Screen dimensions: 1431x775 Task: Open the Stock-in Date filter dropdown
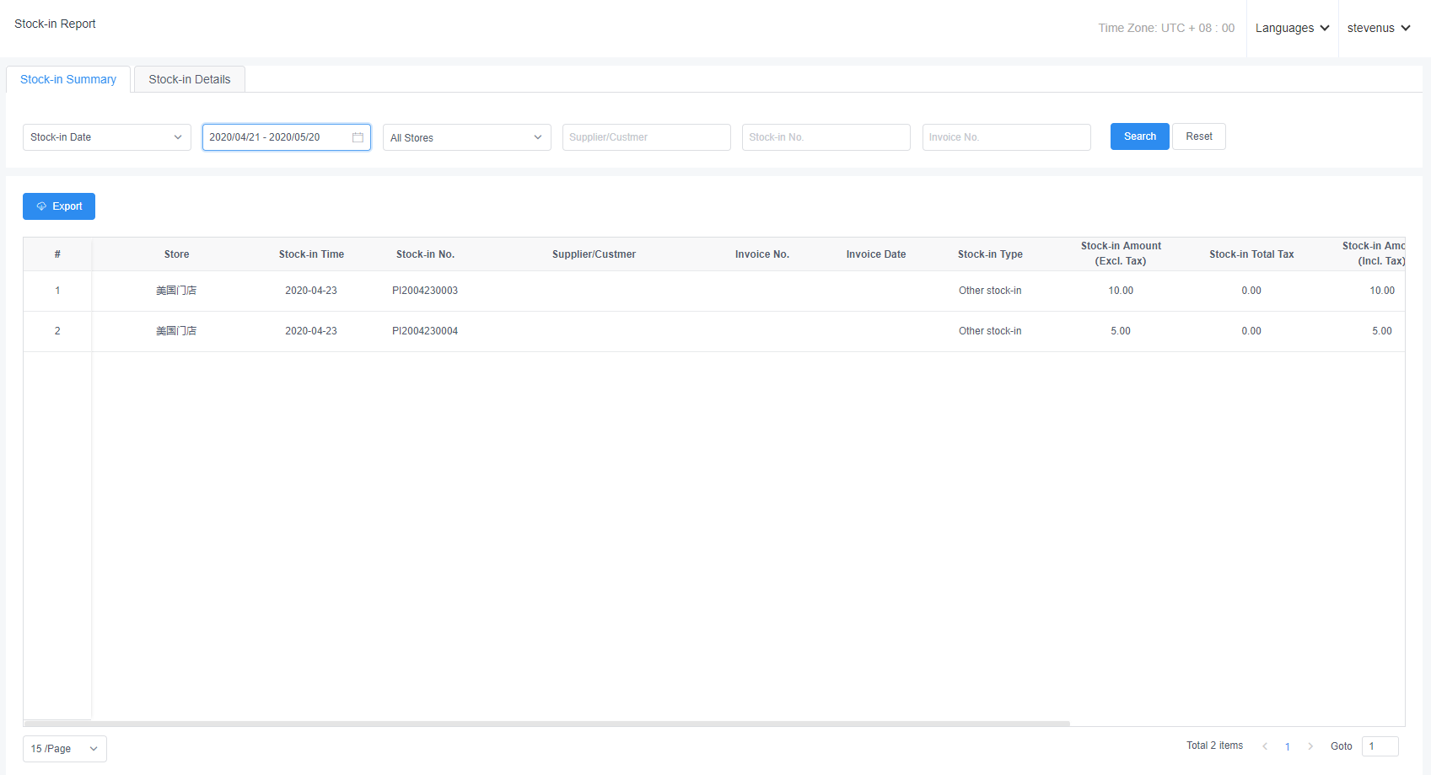pyautogui.click(x=106, y=137)
